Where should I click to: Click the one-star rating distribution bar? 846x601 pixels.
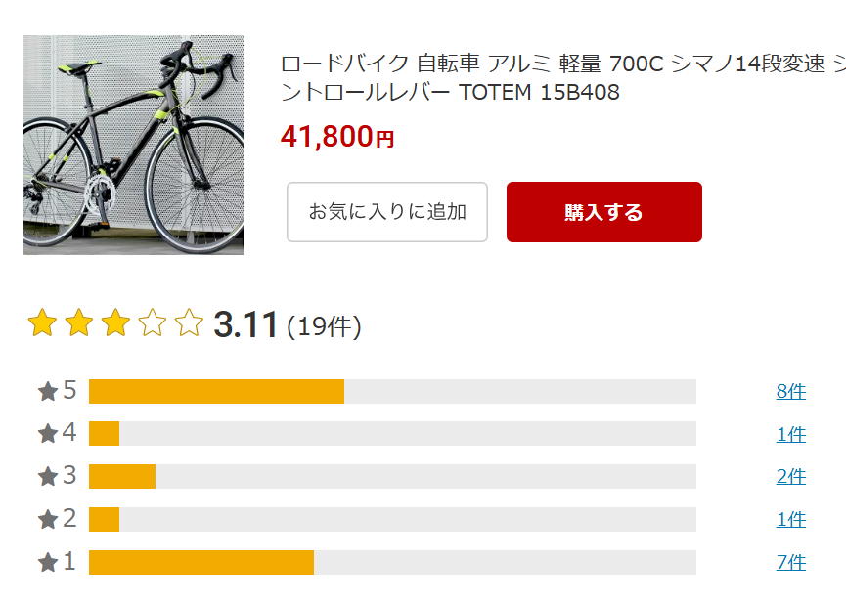tap(392, 562)
